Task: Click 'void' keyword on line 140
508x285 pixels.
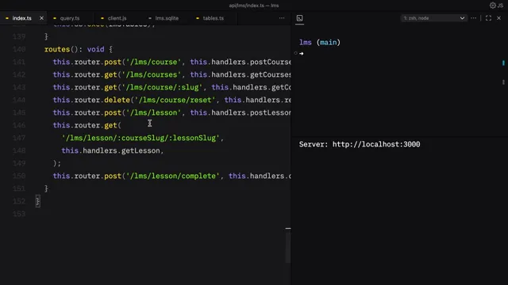Action: (95, 49)
